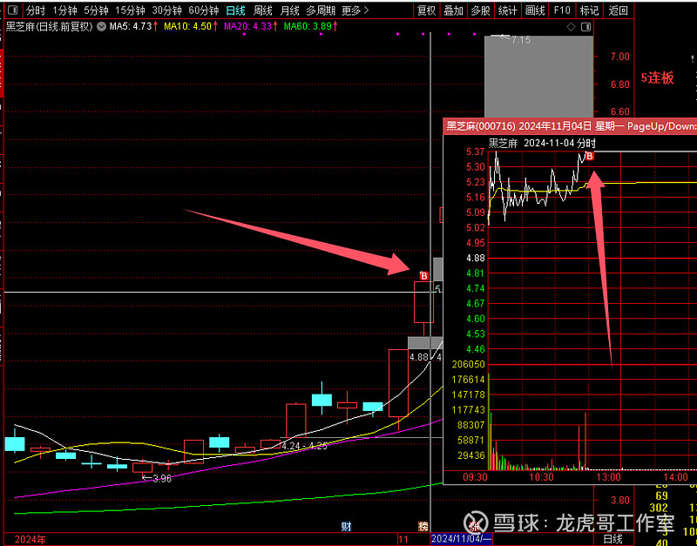Switch to the 周线 weekly chart
The width and height of the screenshot is (697, 546).
263,10
